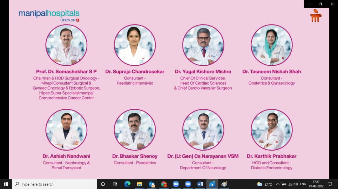Open Paint app from taskbar
338x189 pixels.
[x=224, y=184]
